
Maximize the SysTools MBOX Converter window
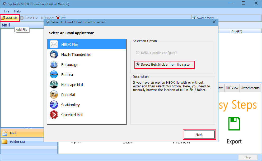[x=244, y=3]
